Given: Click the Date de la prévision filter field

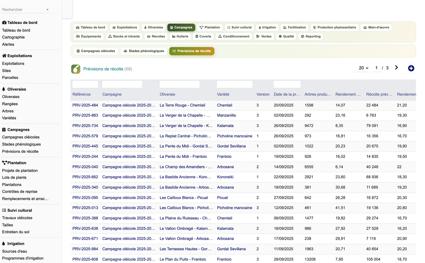Looking at the screenshot, I should [x=287, y=84].
